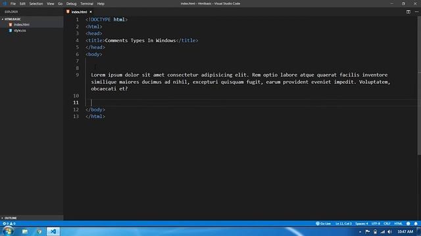Click the DOCTYPE html declaration text

pos(107,20)
